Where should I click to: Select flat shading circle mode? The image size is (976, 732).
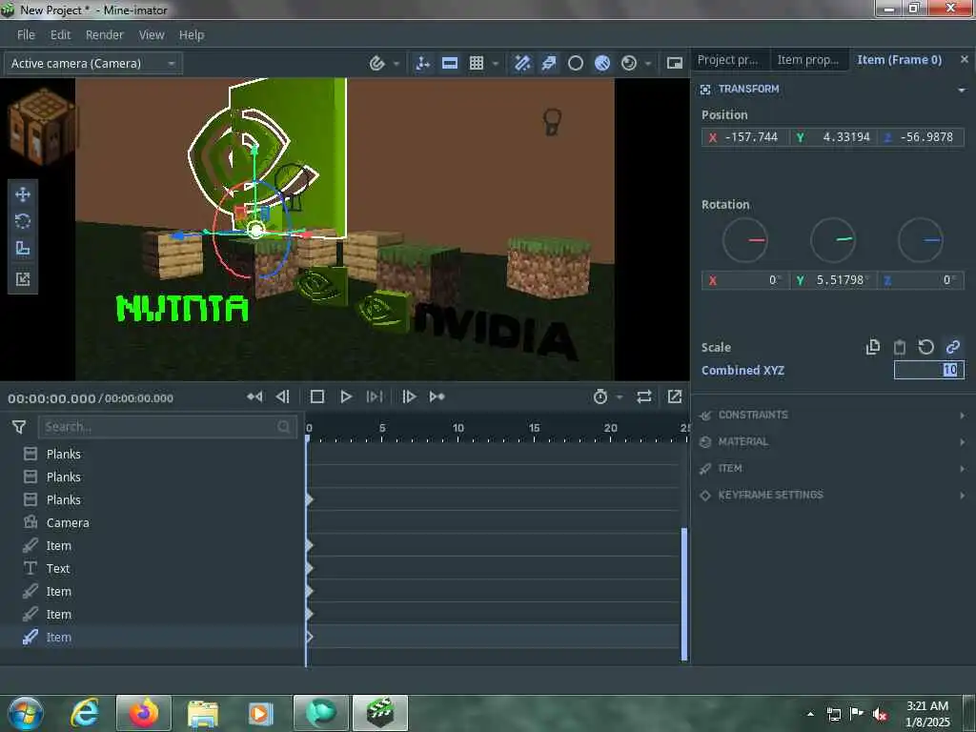coord(576,63)
